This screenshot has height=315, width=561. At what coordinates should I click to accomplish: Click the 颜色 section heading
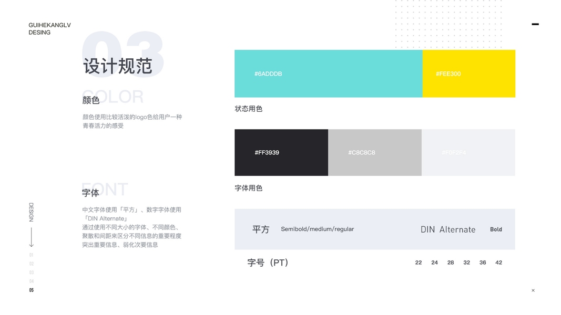tap(91, 100)
